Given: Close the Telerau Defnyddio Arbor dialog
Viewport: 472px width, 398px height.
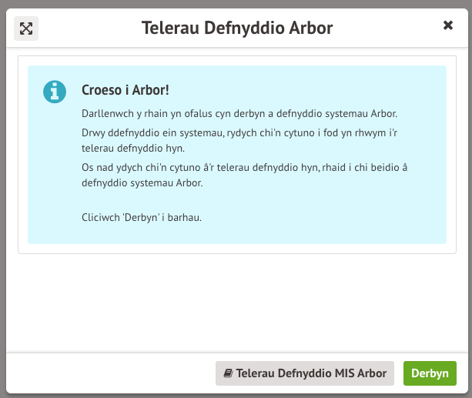Looking at the screenshot, I should 448,25.
